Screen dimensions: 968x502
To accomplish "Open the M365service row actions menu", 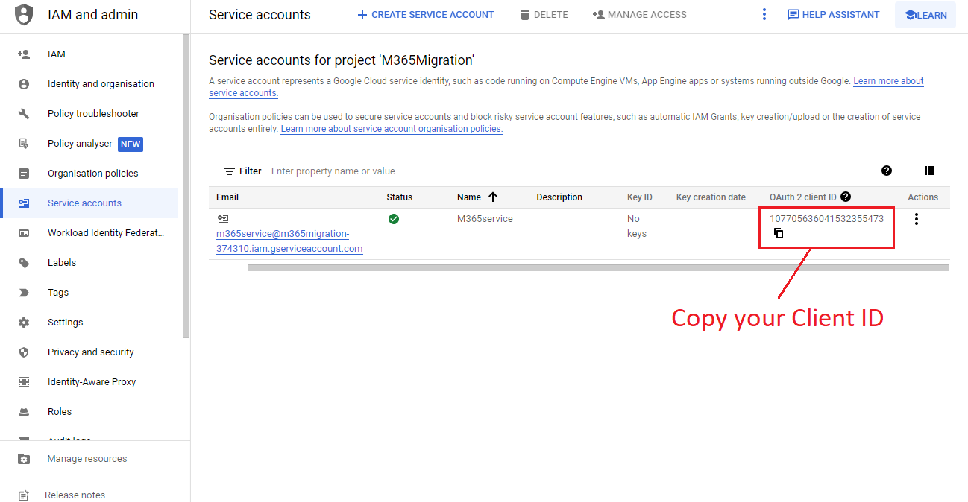I will tap(917, 219).
